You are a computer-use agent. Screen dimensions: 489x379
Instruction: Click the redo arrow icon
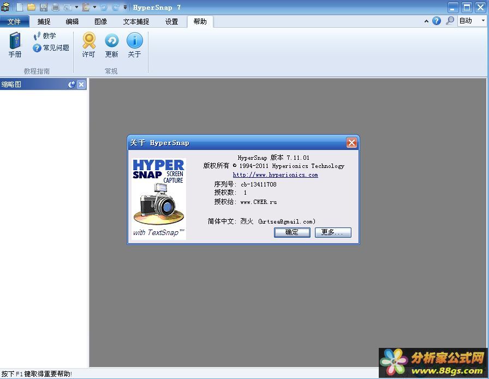point(116,7)
